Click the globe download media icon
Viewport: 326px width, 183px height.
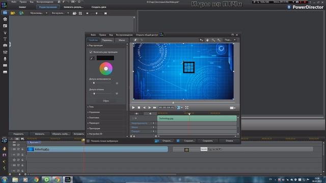click(21, 13)
